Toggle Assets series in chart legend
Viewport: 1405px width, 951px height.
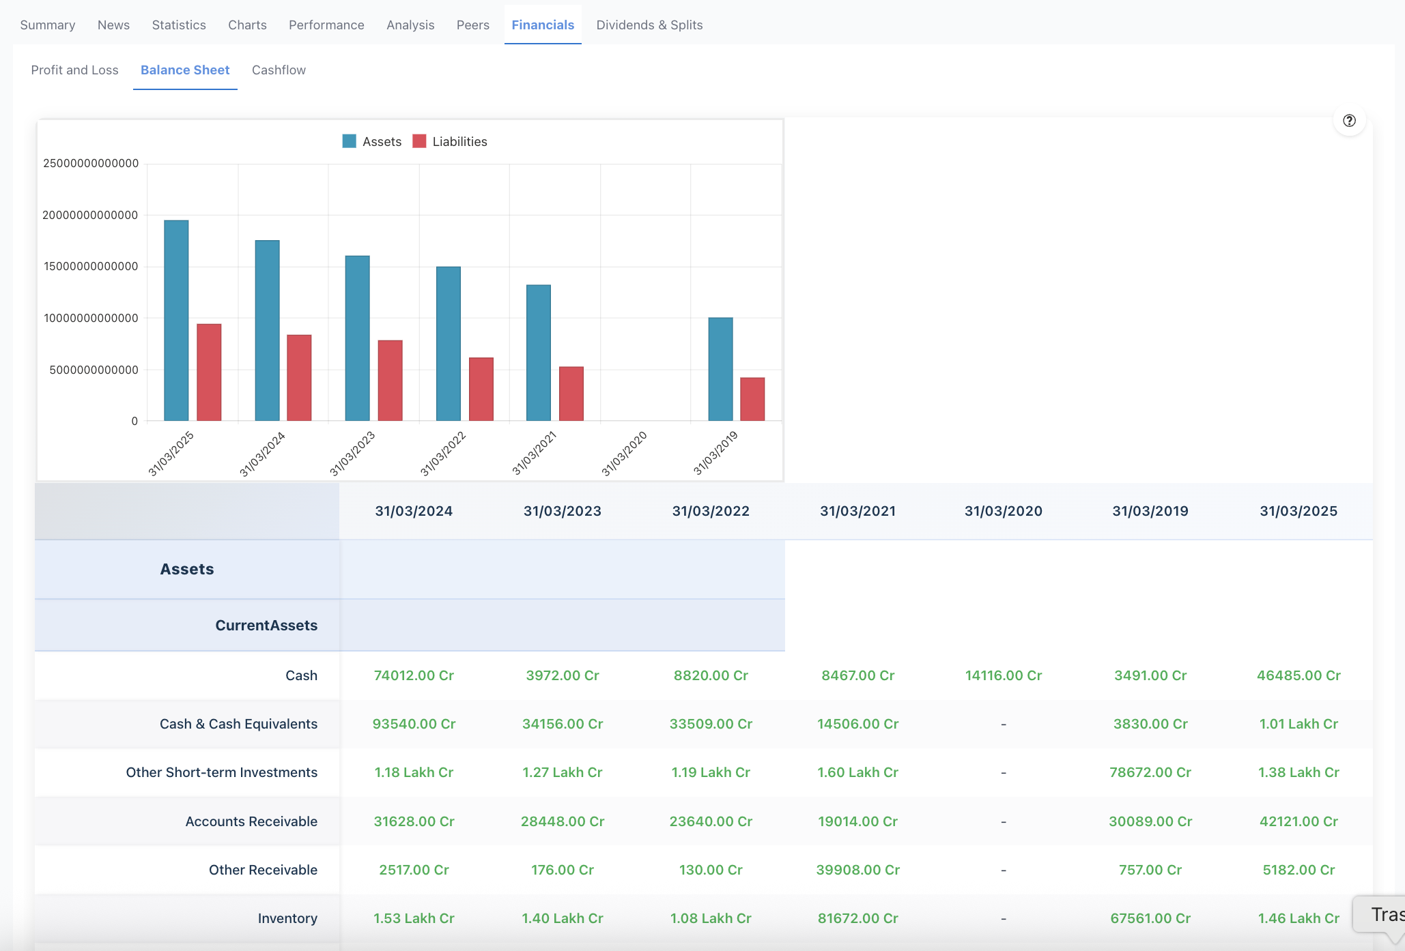point(372,141)
